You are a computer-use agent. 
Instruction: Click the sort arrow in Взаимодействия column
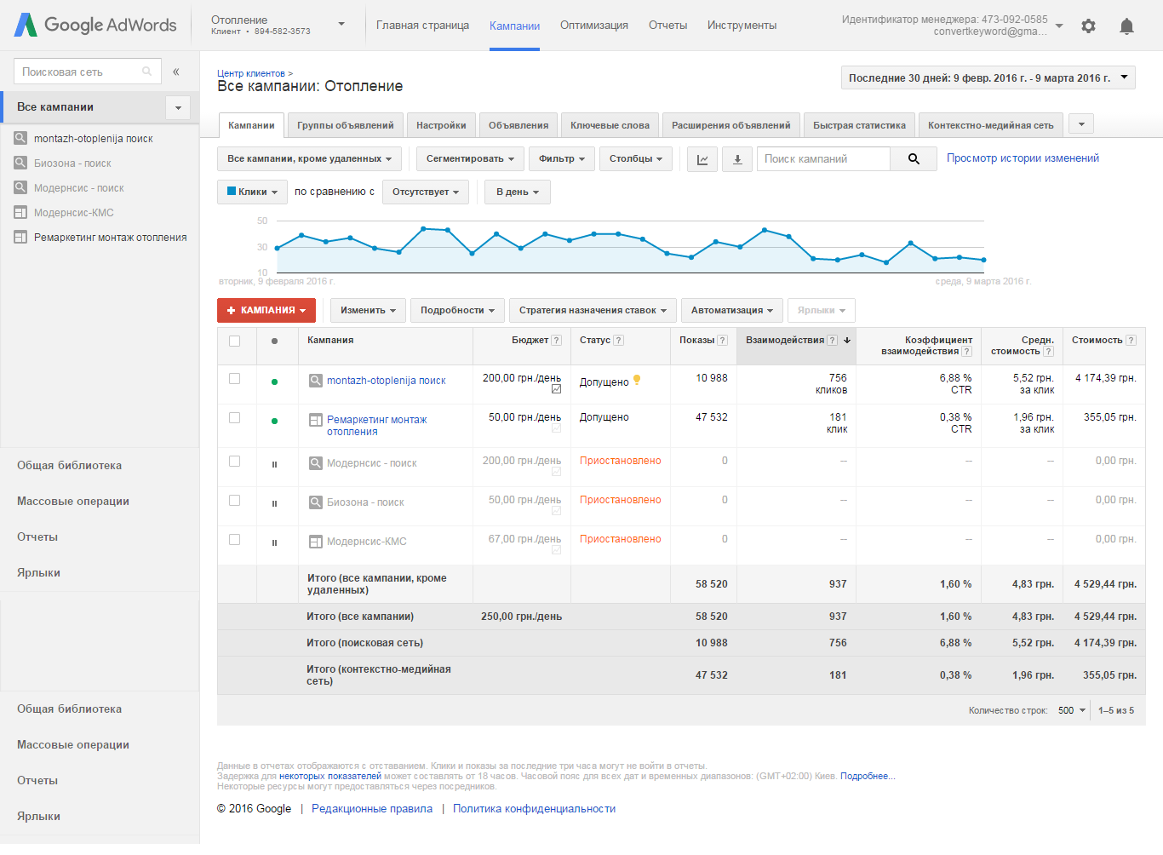click(847, 341)
